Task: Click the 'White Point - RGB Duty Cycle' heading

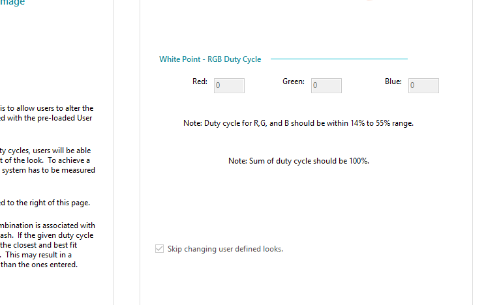Action: 210,59
